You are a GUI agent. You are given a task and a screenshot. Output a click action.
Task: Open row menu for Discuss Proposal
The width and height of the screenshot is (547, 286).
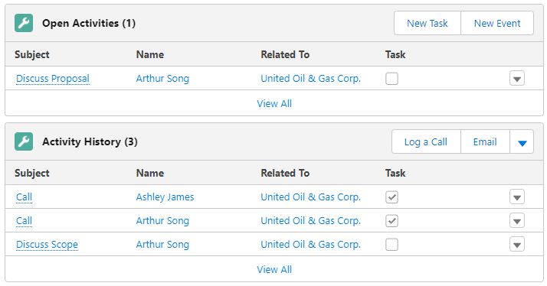click(516, 78)
